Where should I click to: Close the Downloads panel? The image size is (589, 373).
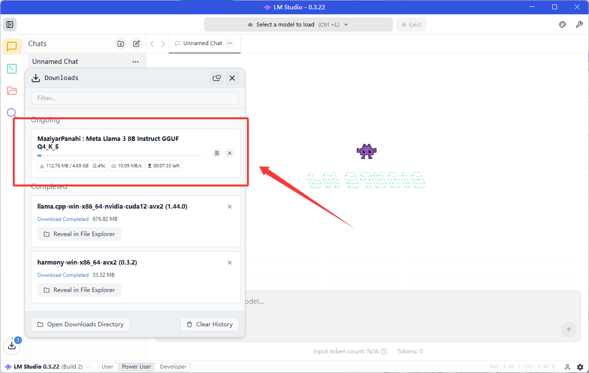(232, 78)
